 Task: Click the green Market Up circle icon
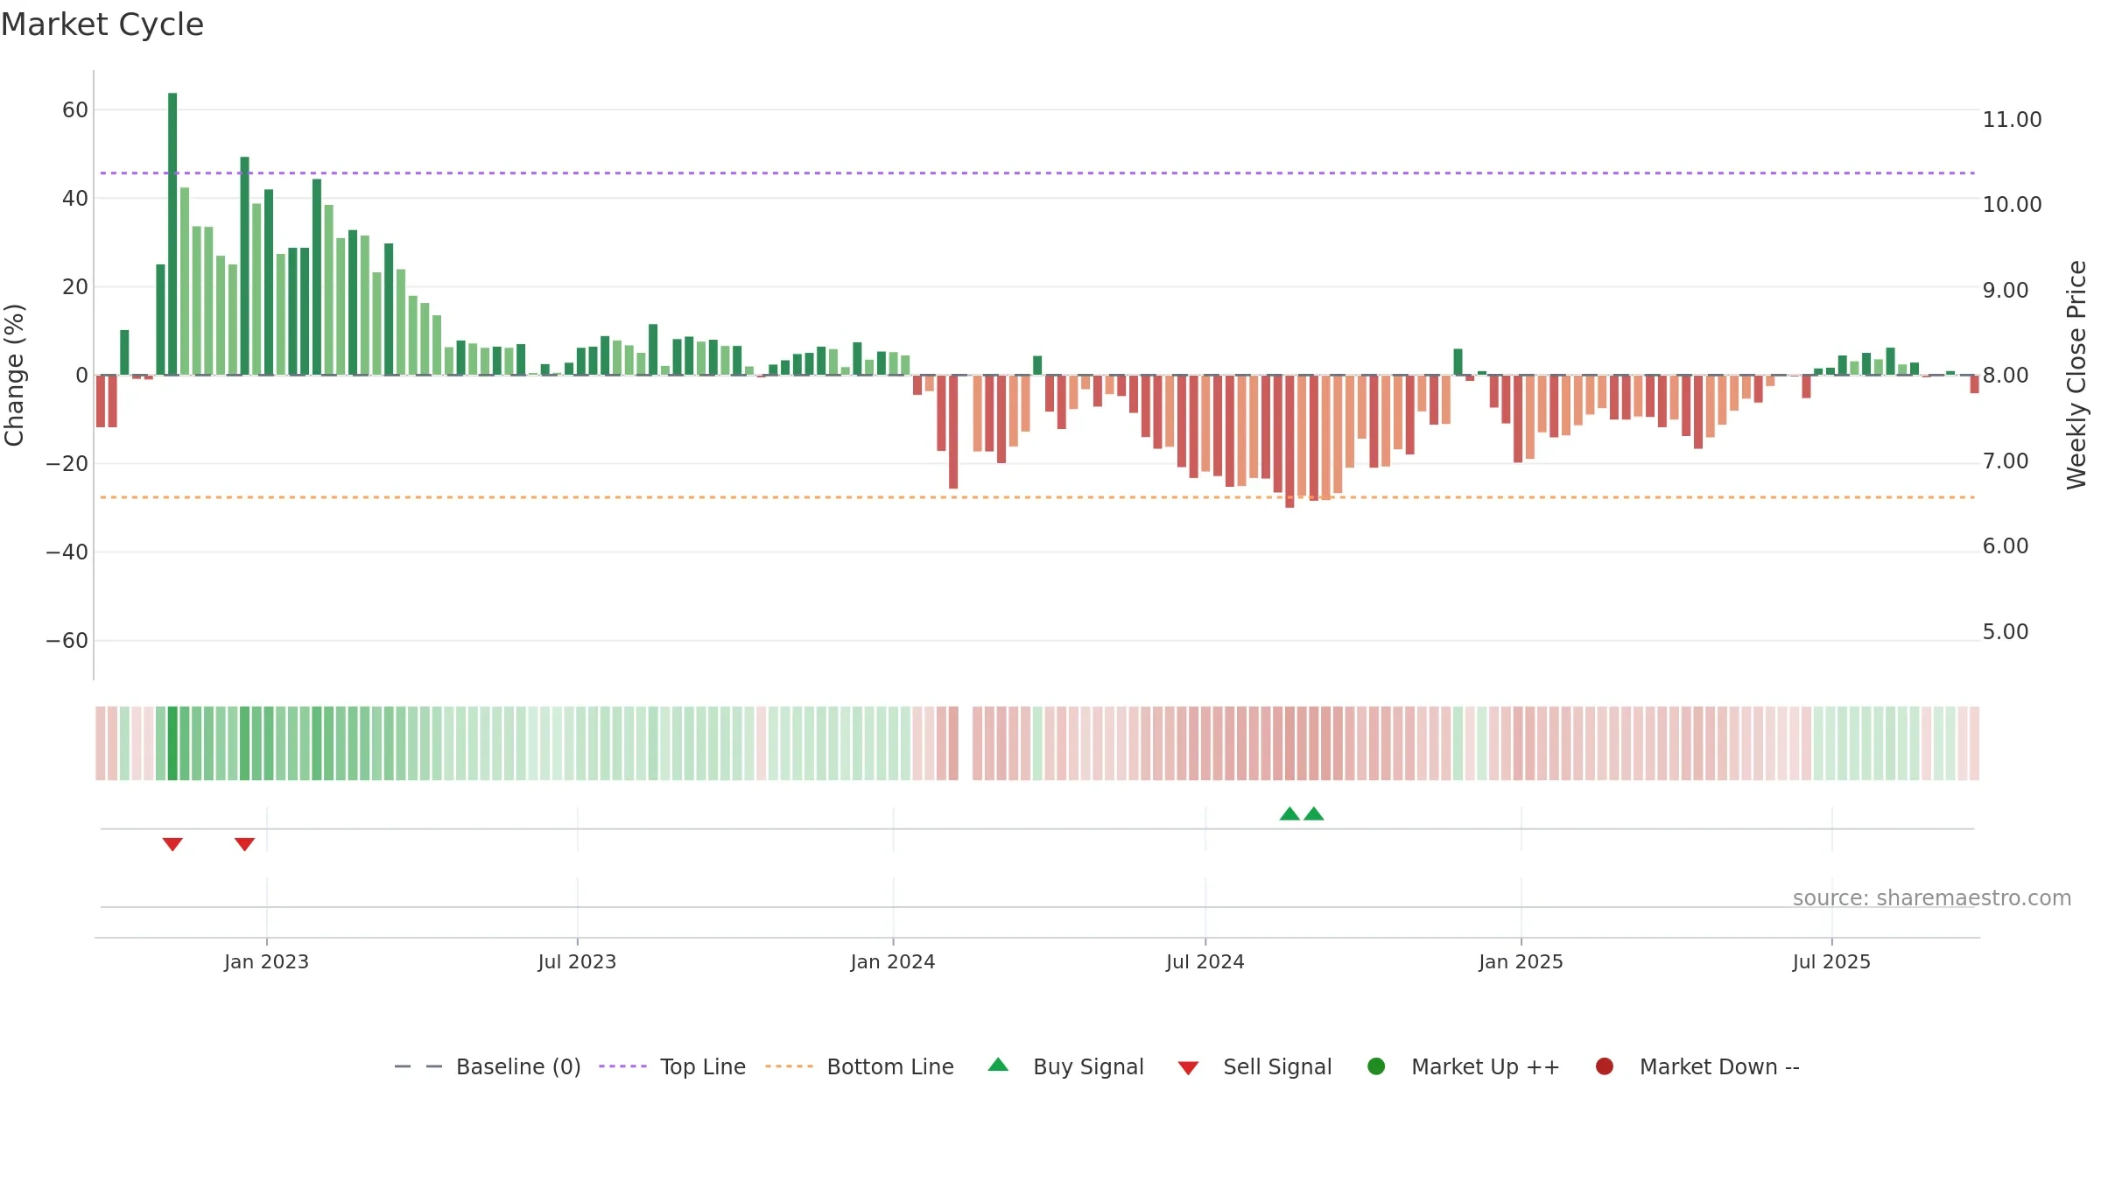[x=1376, y=1066]
